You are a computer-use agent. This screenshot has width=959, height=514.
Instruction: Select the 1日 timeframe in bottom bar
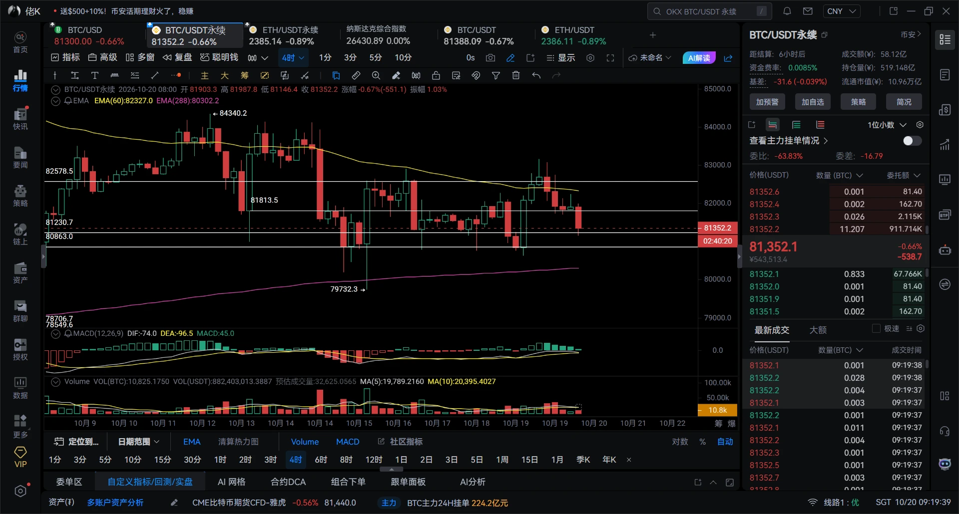401,460
